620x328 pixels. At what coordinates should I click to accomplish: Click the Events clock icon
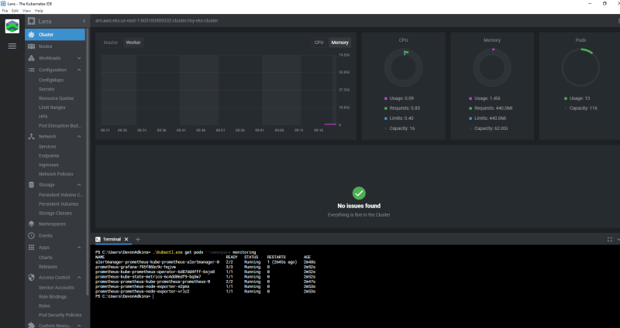pyautogui.click(x=31, y=236)
